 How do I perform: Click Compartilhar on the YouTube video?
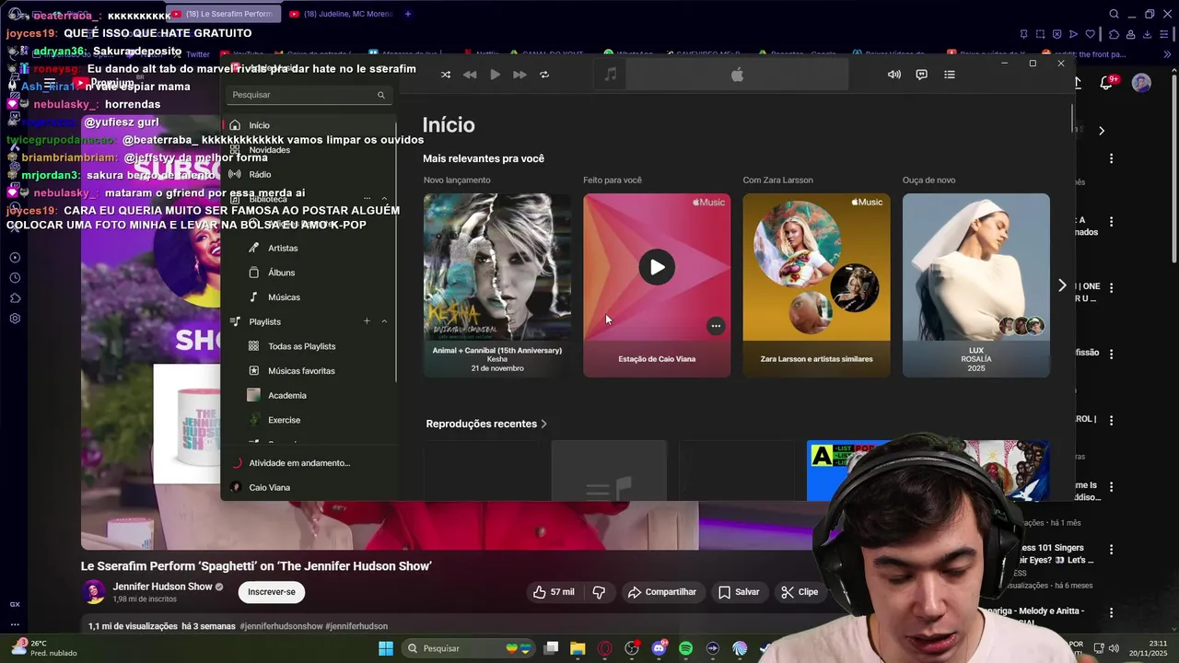[661, 592]
